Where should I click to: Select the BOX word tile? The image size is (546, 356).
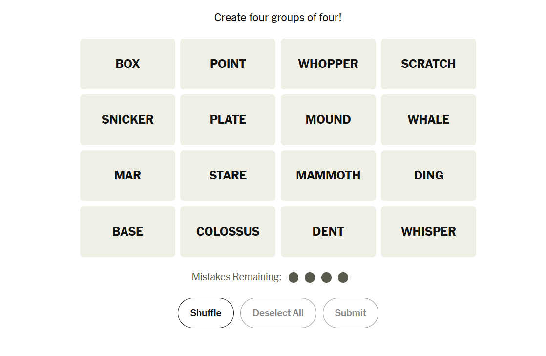pyautogui.click(x=127, y=64)
